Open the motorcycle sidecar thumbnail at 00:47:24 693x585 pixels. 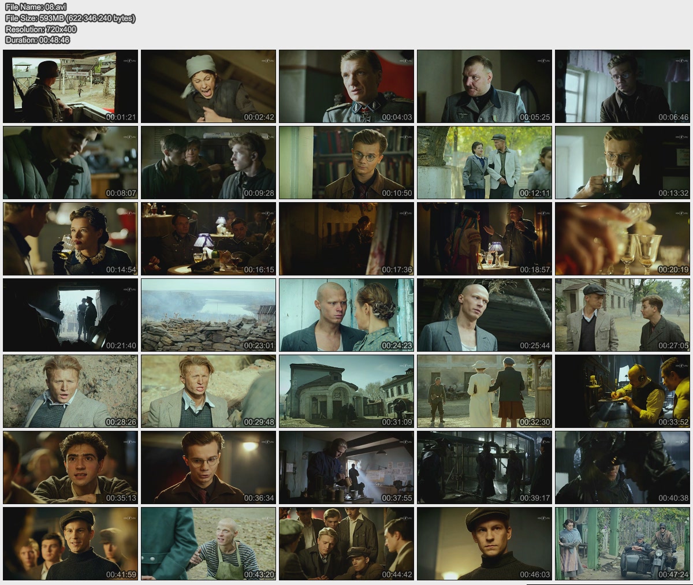pyautogui.click(x=623, y=543)
